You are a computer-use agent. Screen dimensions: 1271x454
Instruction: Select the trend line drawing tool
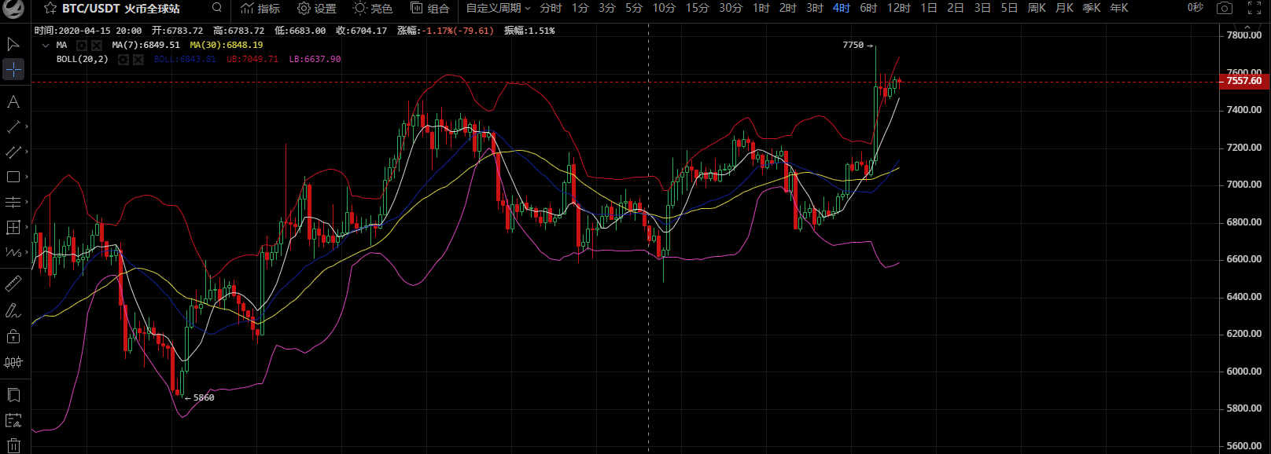(13, 126)
